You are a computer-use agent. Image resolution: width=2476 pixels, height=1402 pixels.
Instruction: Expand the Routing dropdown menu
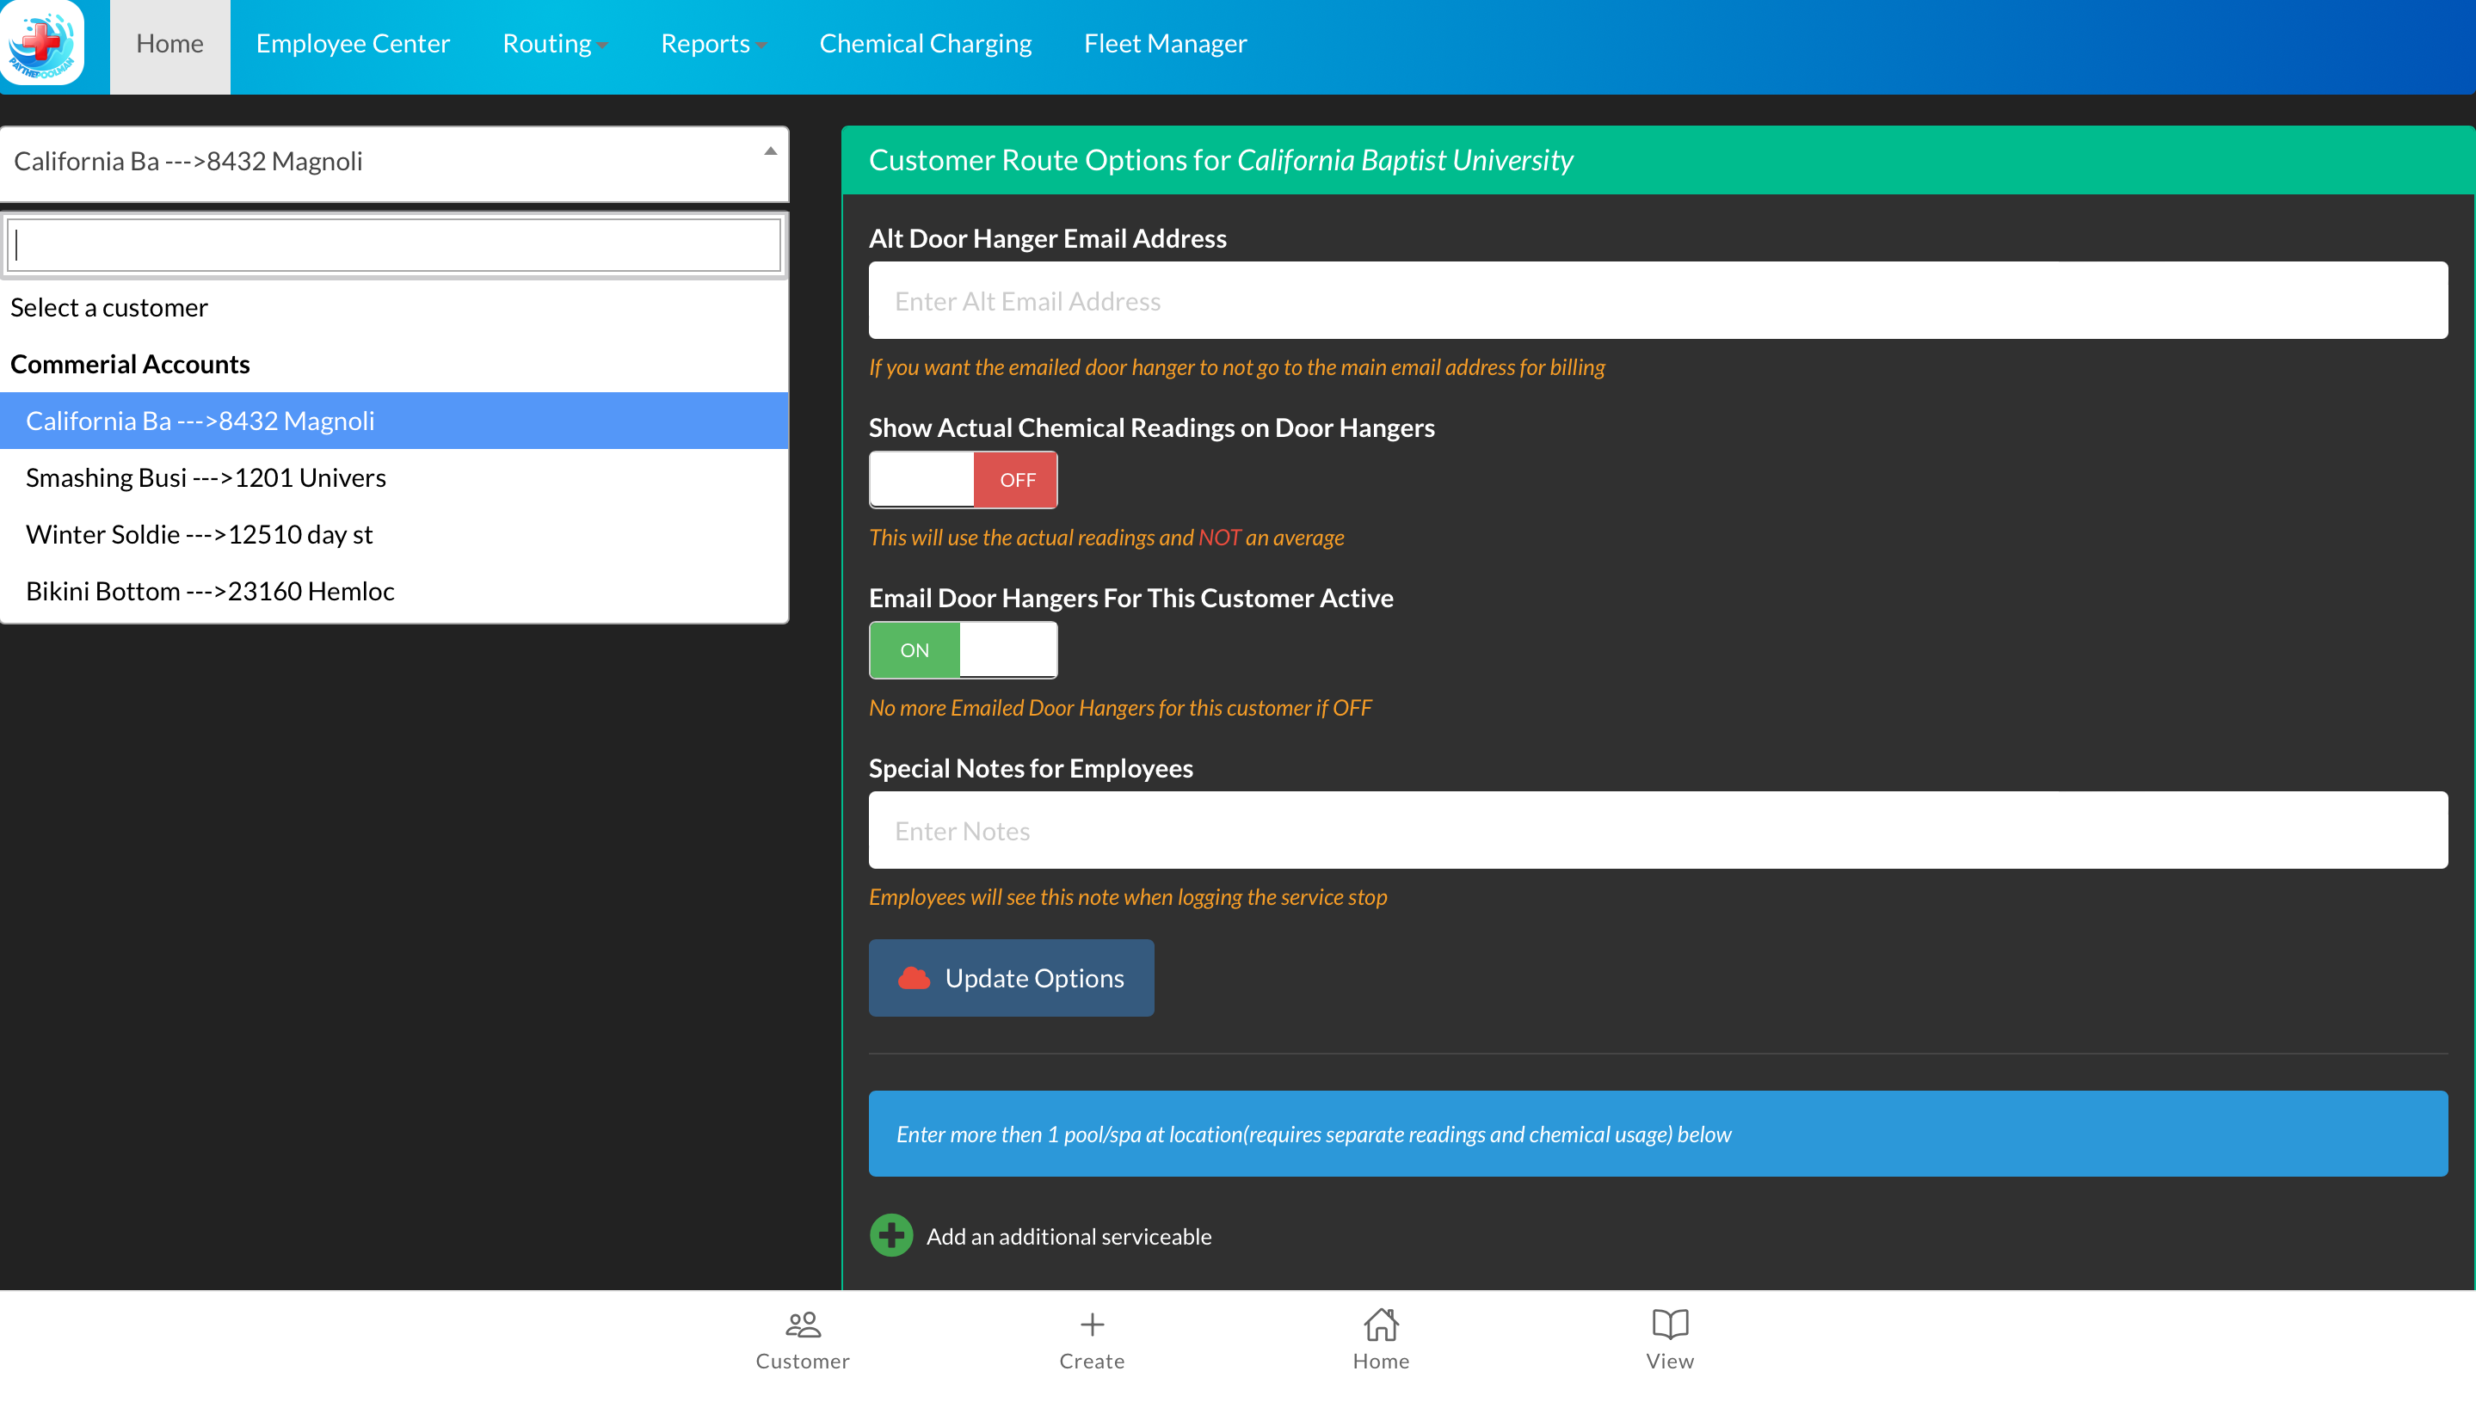[x=555, y=44]
